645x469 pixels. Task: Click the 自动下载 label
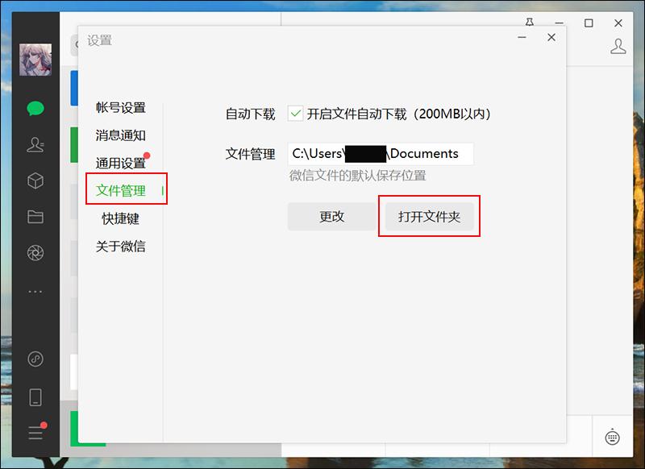tap(250, 114)
